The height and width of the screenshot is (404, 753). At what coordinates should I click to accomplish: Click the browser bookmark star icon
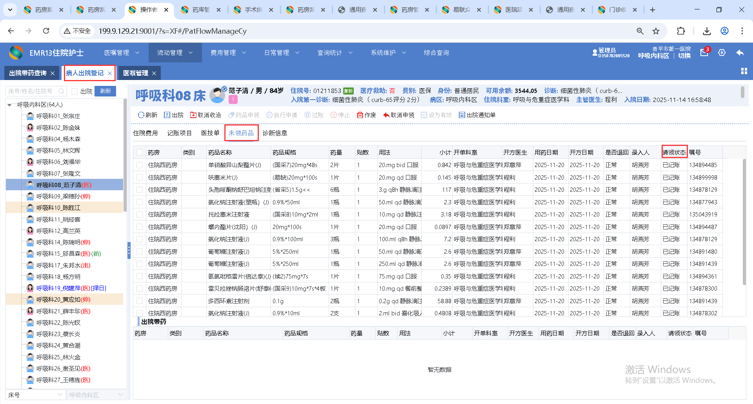656,31
